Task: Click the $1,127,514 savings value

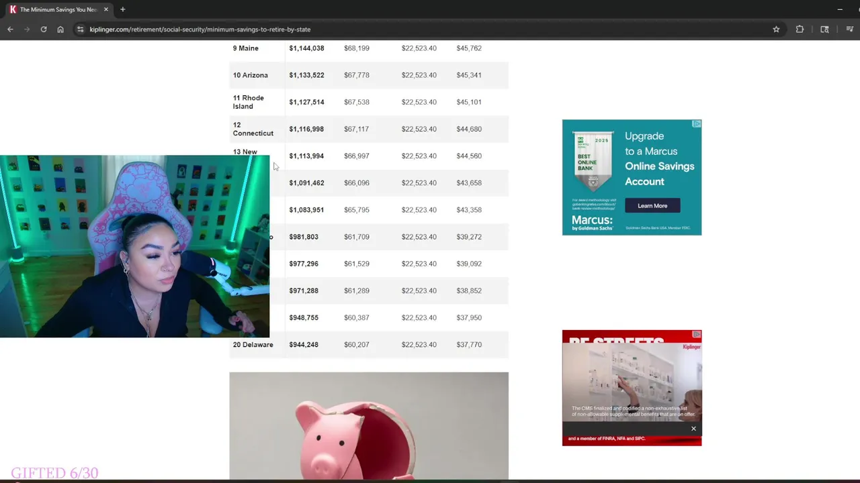Action: [x=306, y=102]
